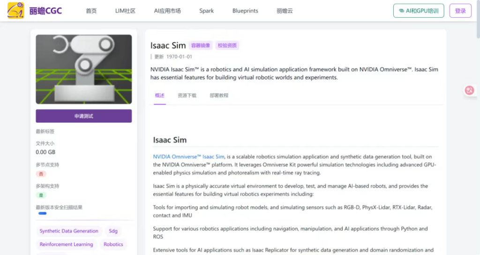Click the 登录 login button
480x255 pixels.
click(460, 11)
